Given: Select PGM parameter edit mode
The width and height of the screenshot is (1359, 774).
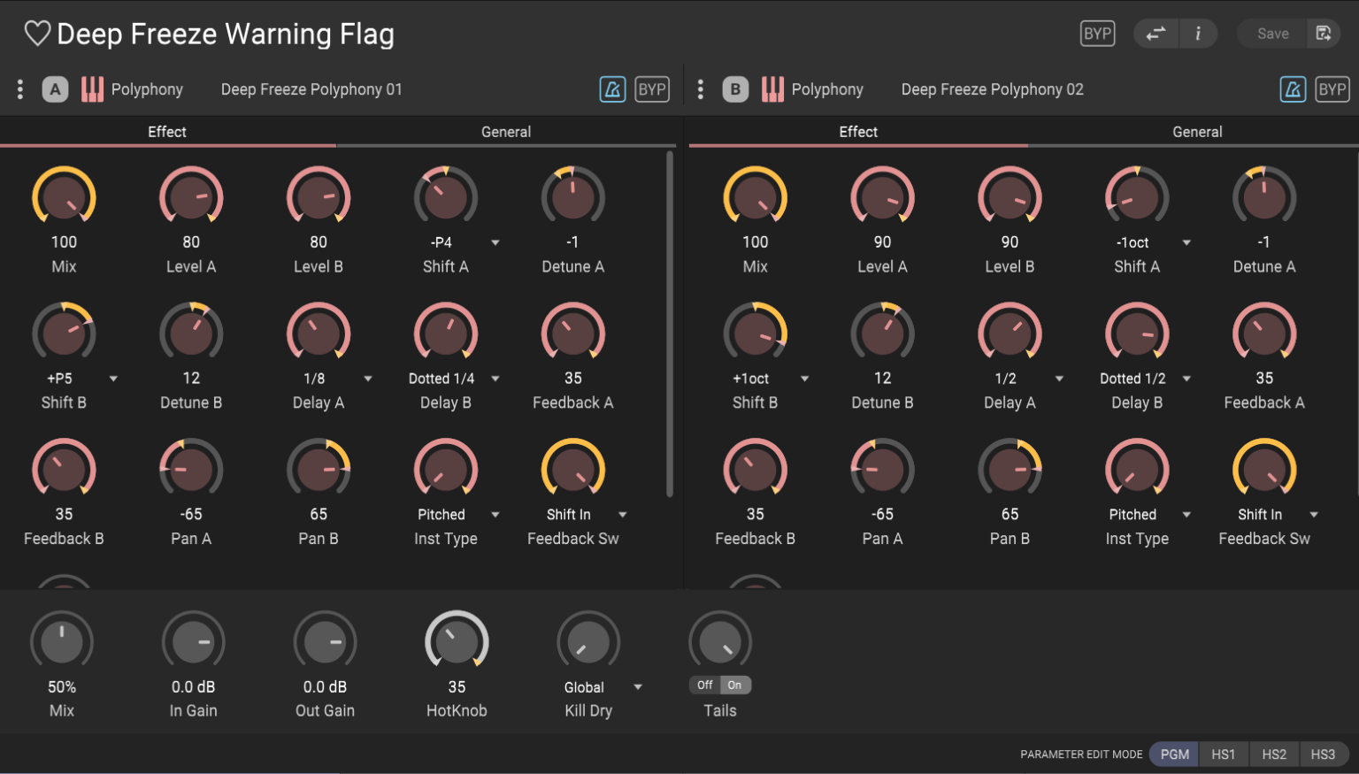Looking at the screenshot, I should pyautogui.click(x=1175, y=755).
